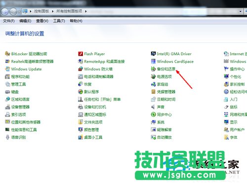Viewport: 247px width, 183px height.
Task: Open the 语音识别 link
Action: pos(19,137)
